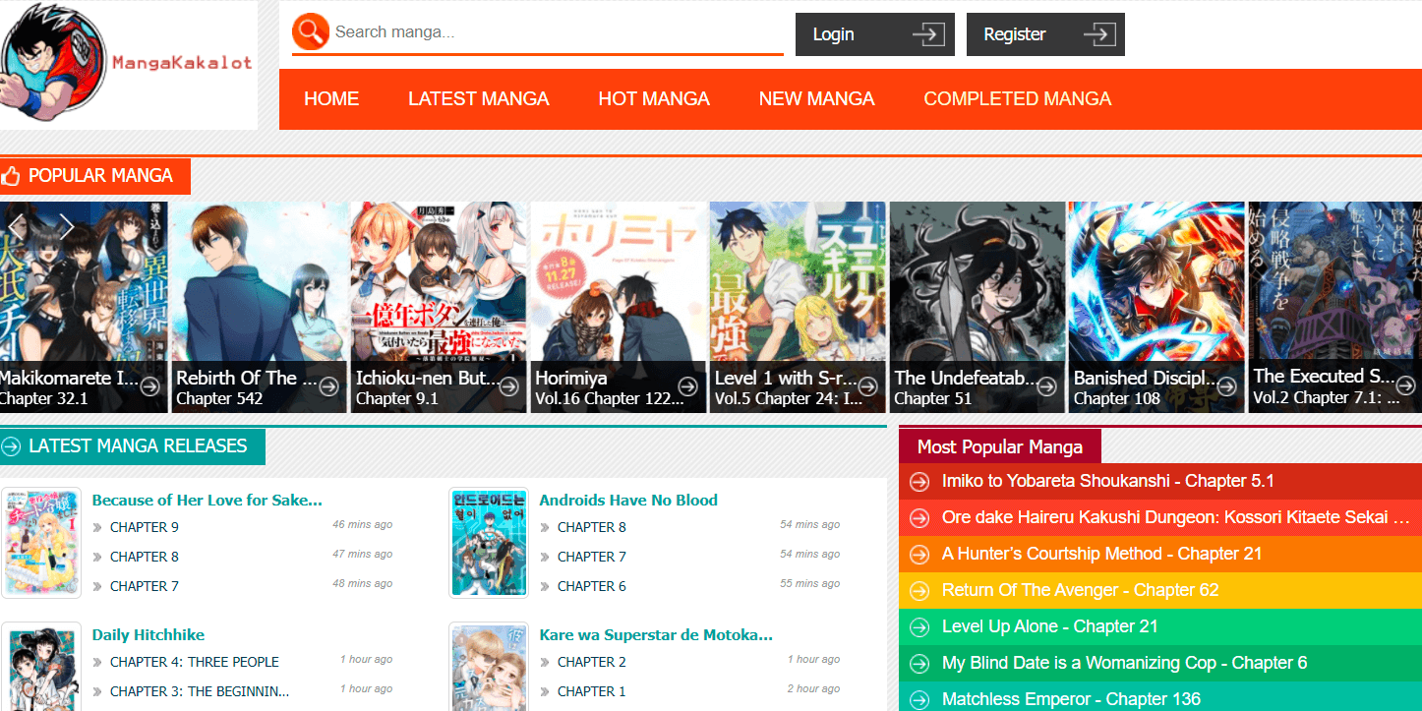Open Chapter 7 of Because of Her Love
1422x711 pixels.
click(145, 586)
